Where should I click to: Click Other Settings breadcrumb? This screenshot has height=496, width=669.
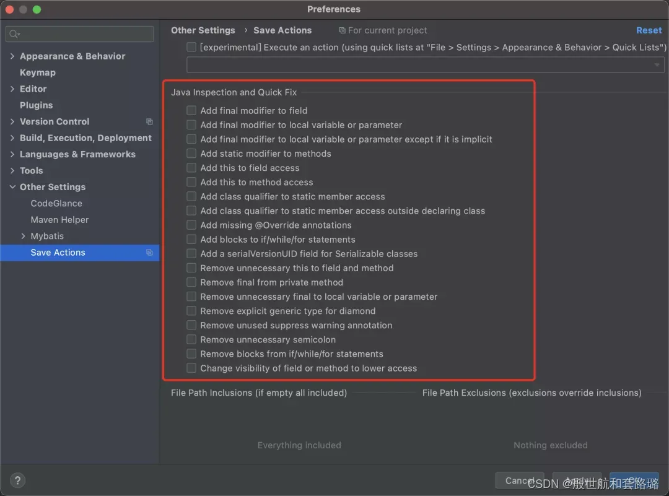203,30
